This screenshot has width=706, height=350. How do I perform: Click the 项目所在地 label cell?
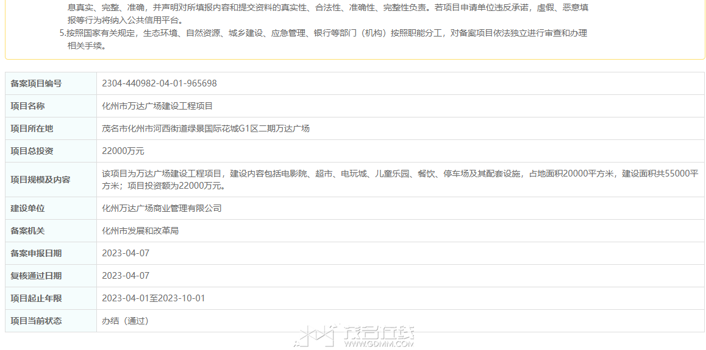pyautogui.click(x=32, y=128)
